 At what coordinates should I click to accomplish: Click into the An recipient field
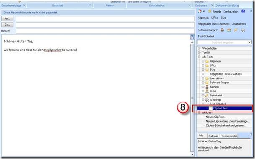pos(105,18)
